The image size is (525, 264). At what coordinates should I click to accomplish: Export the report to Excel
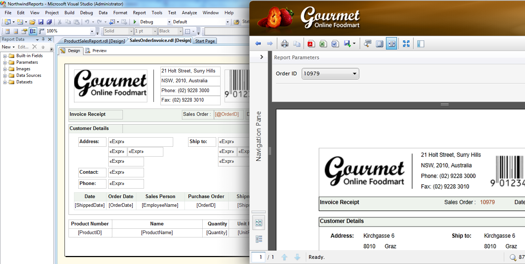point(323,44)
